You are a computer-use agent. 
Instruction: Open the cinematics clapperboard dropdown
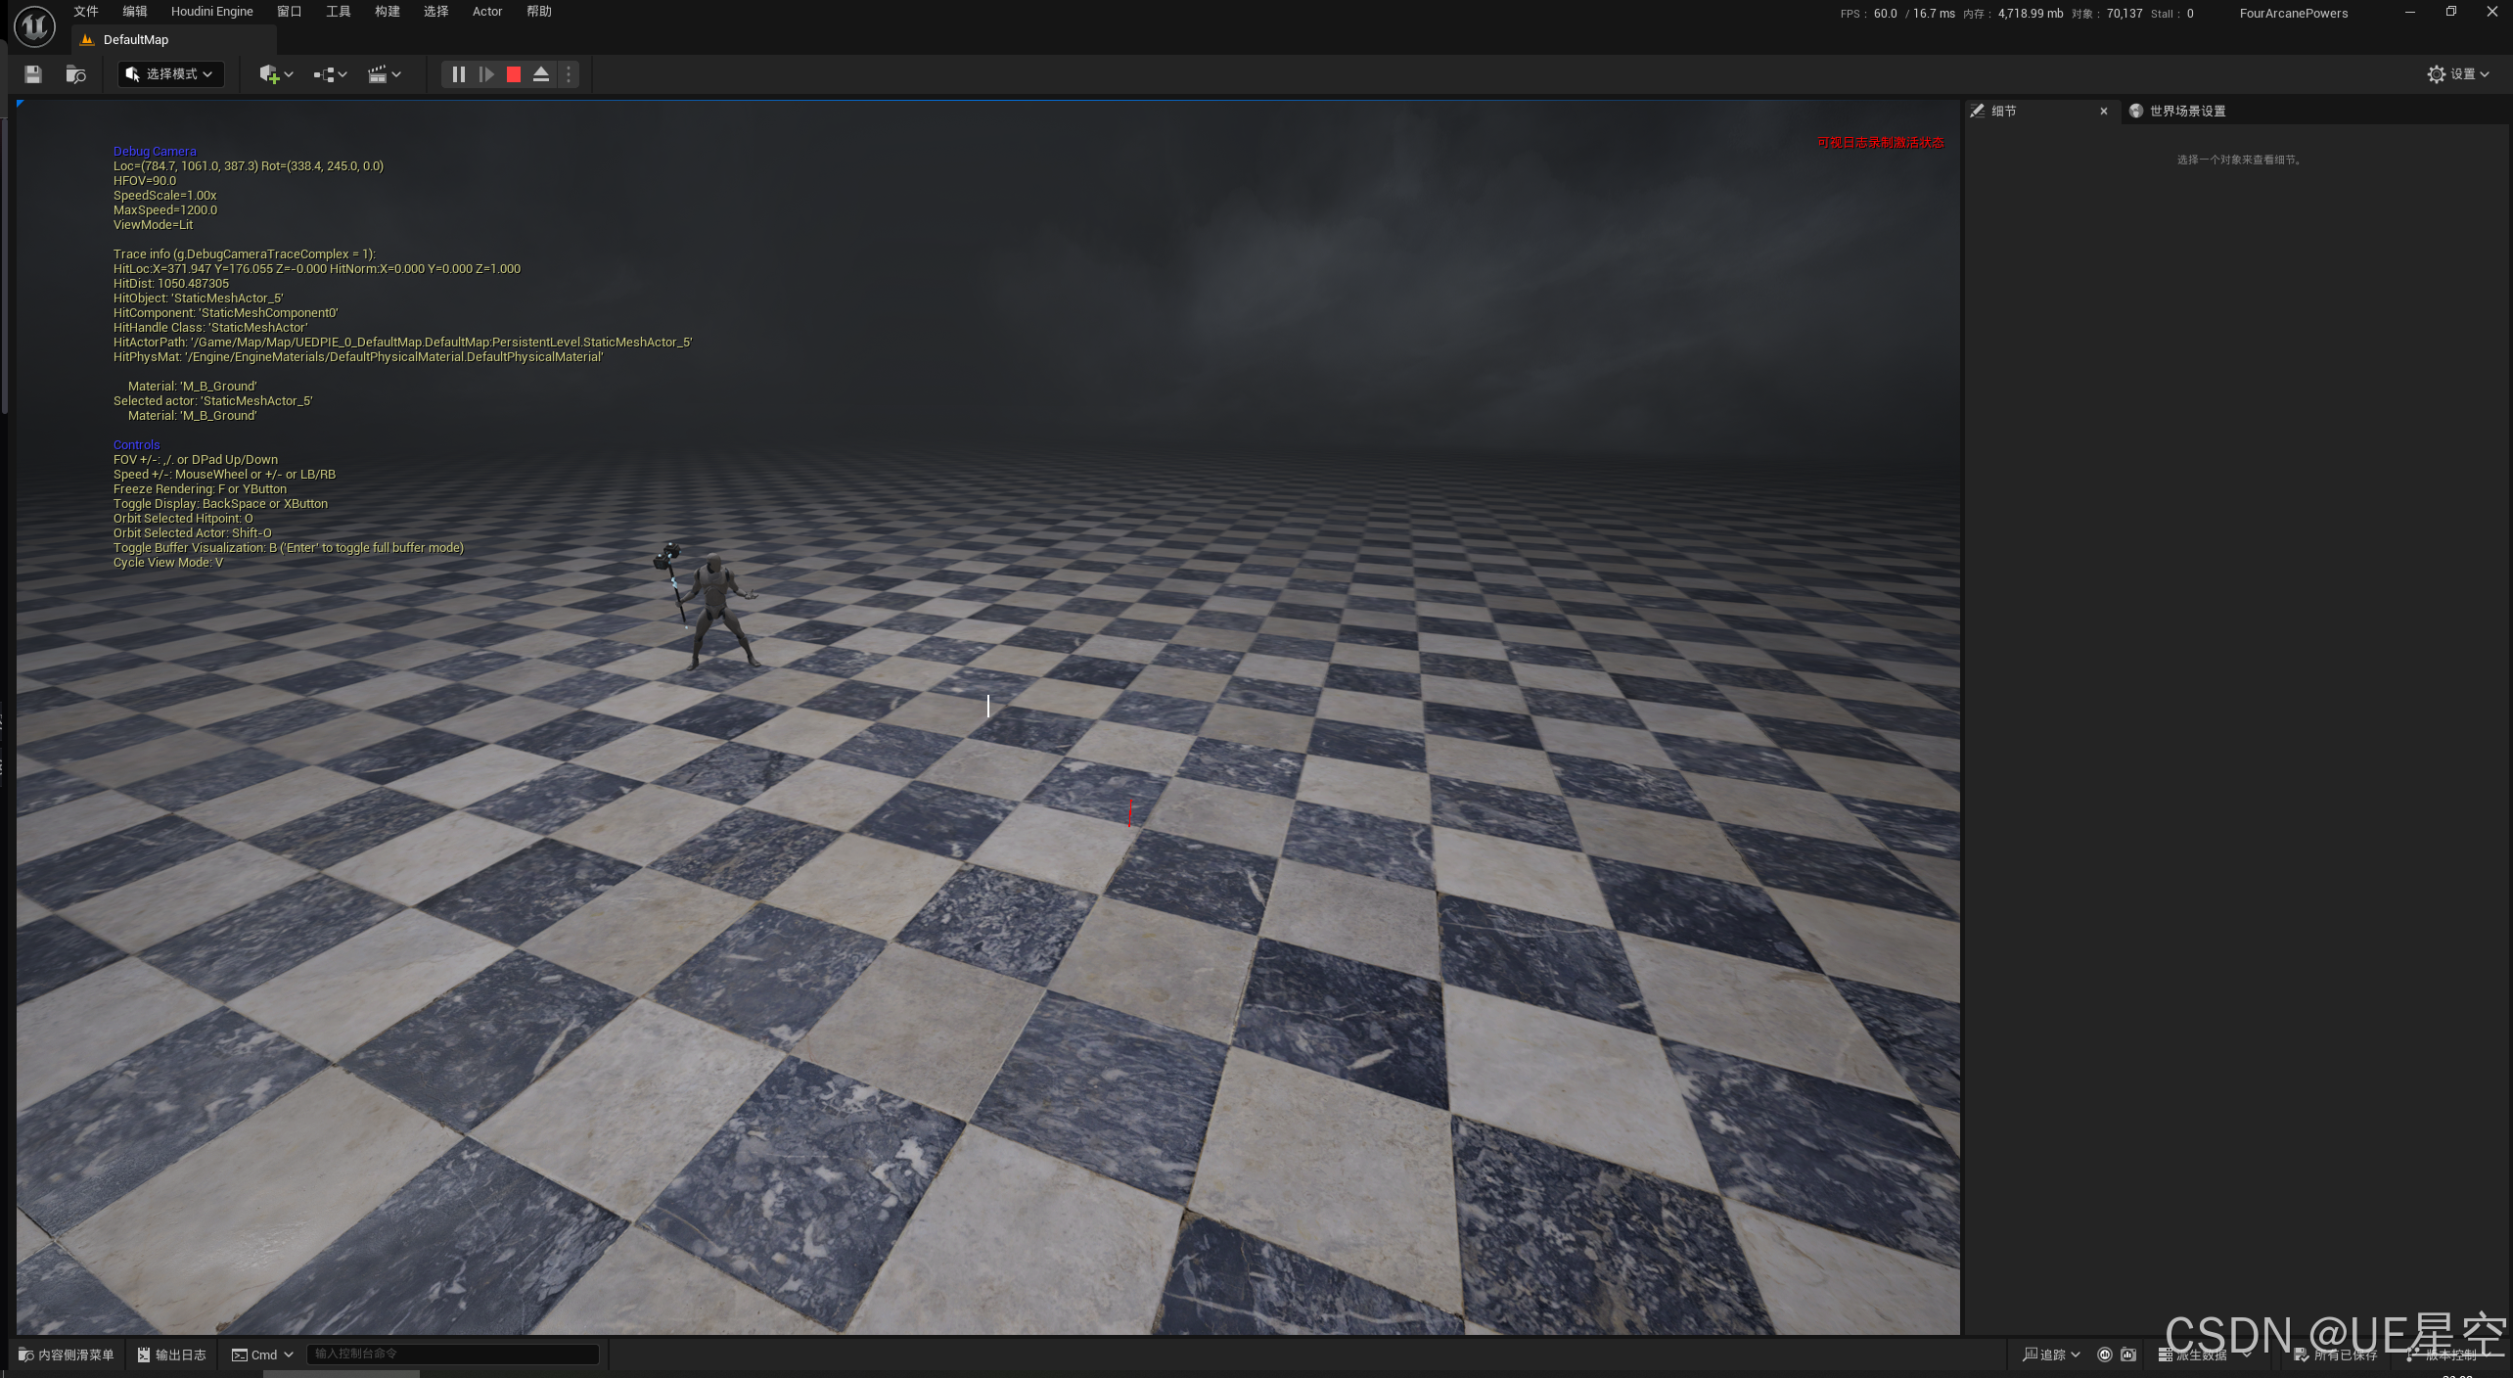point(384,74)
